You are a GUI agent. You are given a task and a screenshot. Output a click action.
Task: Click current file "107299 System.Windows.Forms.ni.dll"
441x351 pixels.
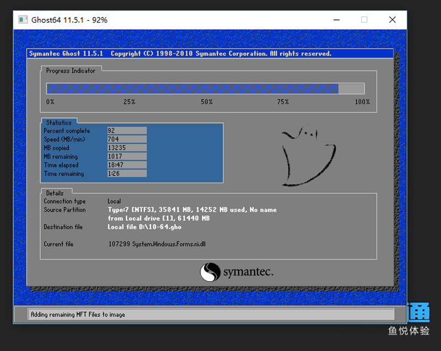click(157, 244)
